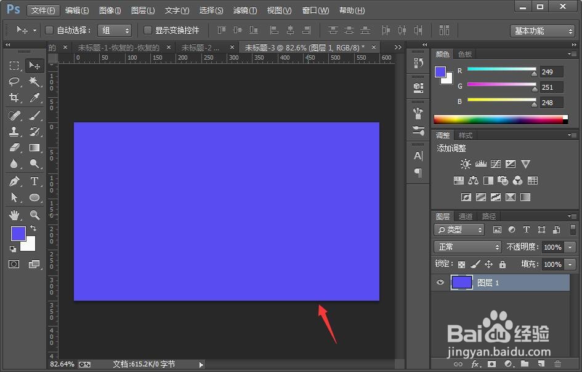This screenshot has height=372, width=582.
Task: Add a Levels adjustment
Action: pyautogui.click(x=480, y=164)
